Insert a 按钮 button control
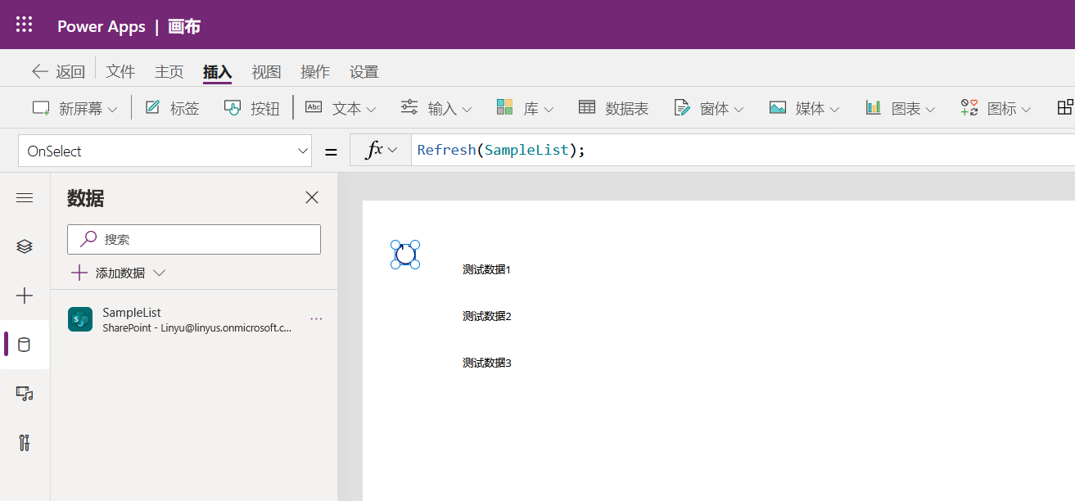Viewport: 1075px width, 501px height. [x=252, y=108]
